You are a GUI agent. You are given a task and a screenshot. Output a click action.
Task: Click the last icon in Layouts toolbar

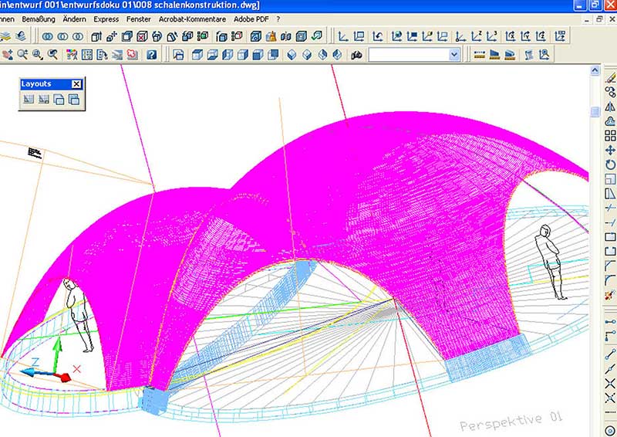tap(73, 99)
